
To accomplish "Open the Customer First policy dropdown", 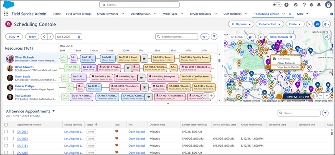I will coord(269,24).
